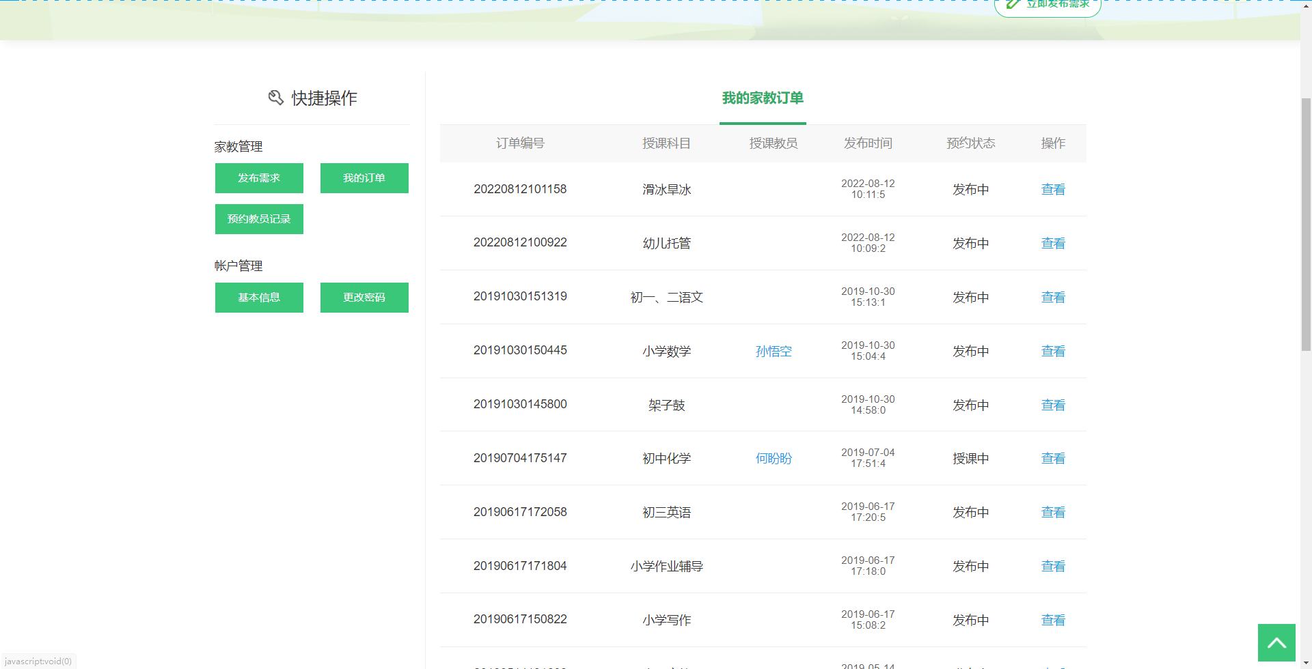Click the 发布需求 button
Image resolution: width=1312 pixels, height=669 pixels.
point(259,178)
